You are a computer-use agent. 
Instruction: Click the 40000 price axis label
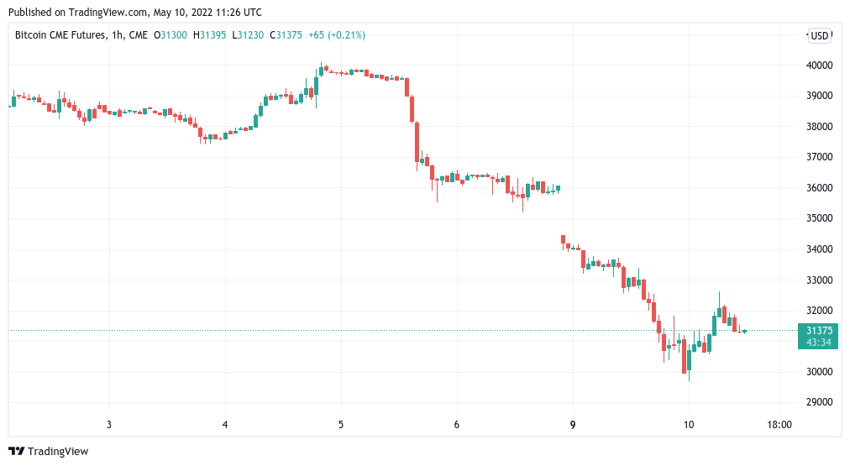819,65
